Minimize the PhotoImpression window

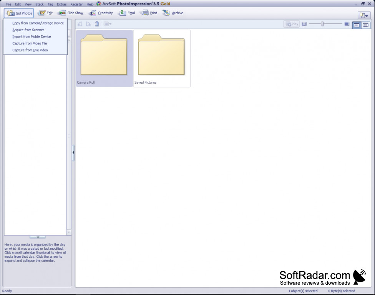(356, 4)
